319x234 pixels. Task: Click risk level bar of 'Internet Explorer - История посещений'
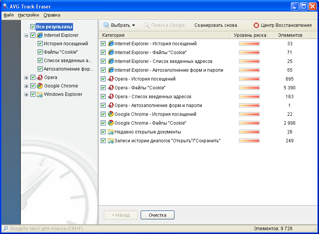point(249,43)
